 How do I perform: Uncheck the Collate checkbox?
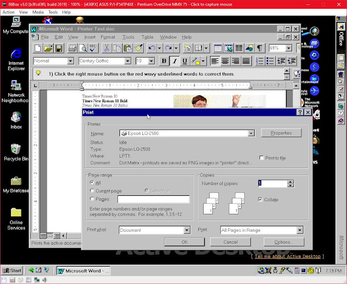260,200
